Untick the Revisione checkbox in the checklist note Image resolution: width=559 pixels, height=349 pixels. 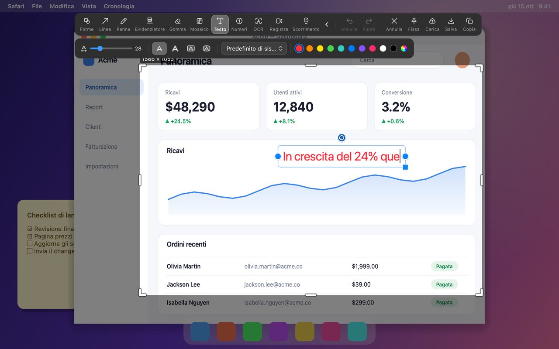pyautogui.click(x=30, y=229)
